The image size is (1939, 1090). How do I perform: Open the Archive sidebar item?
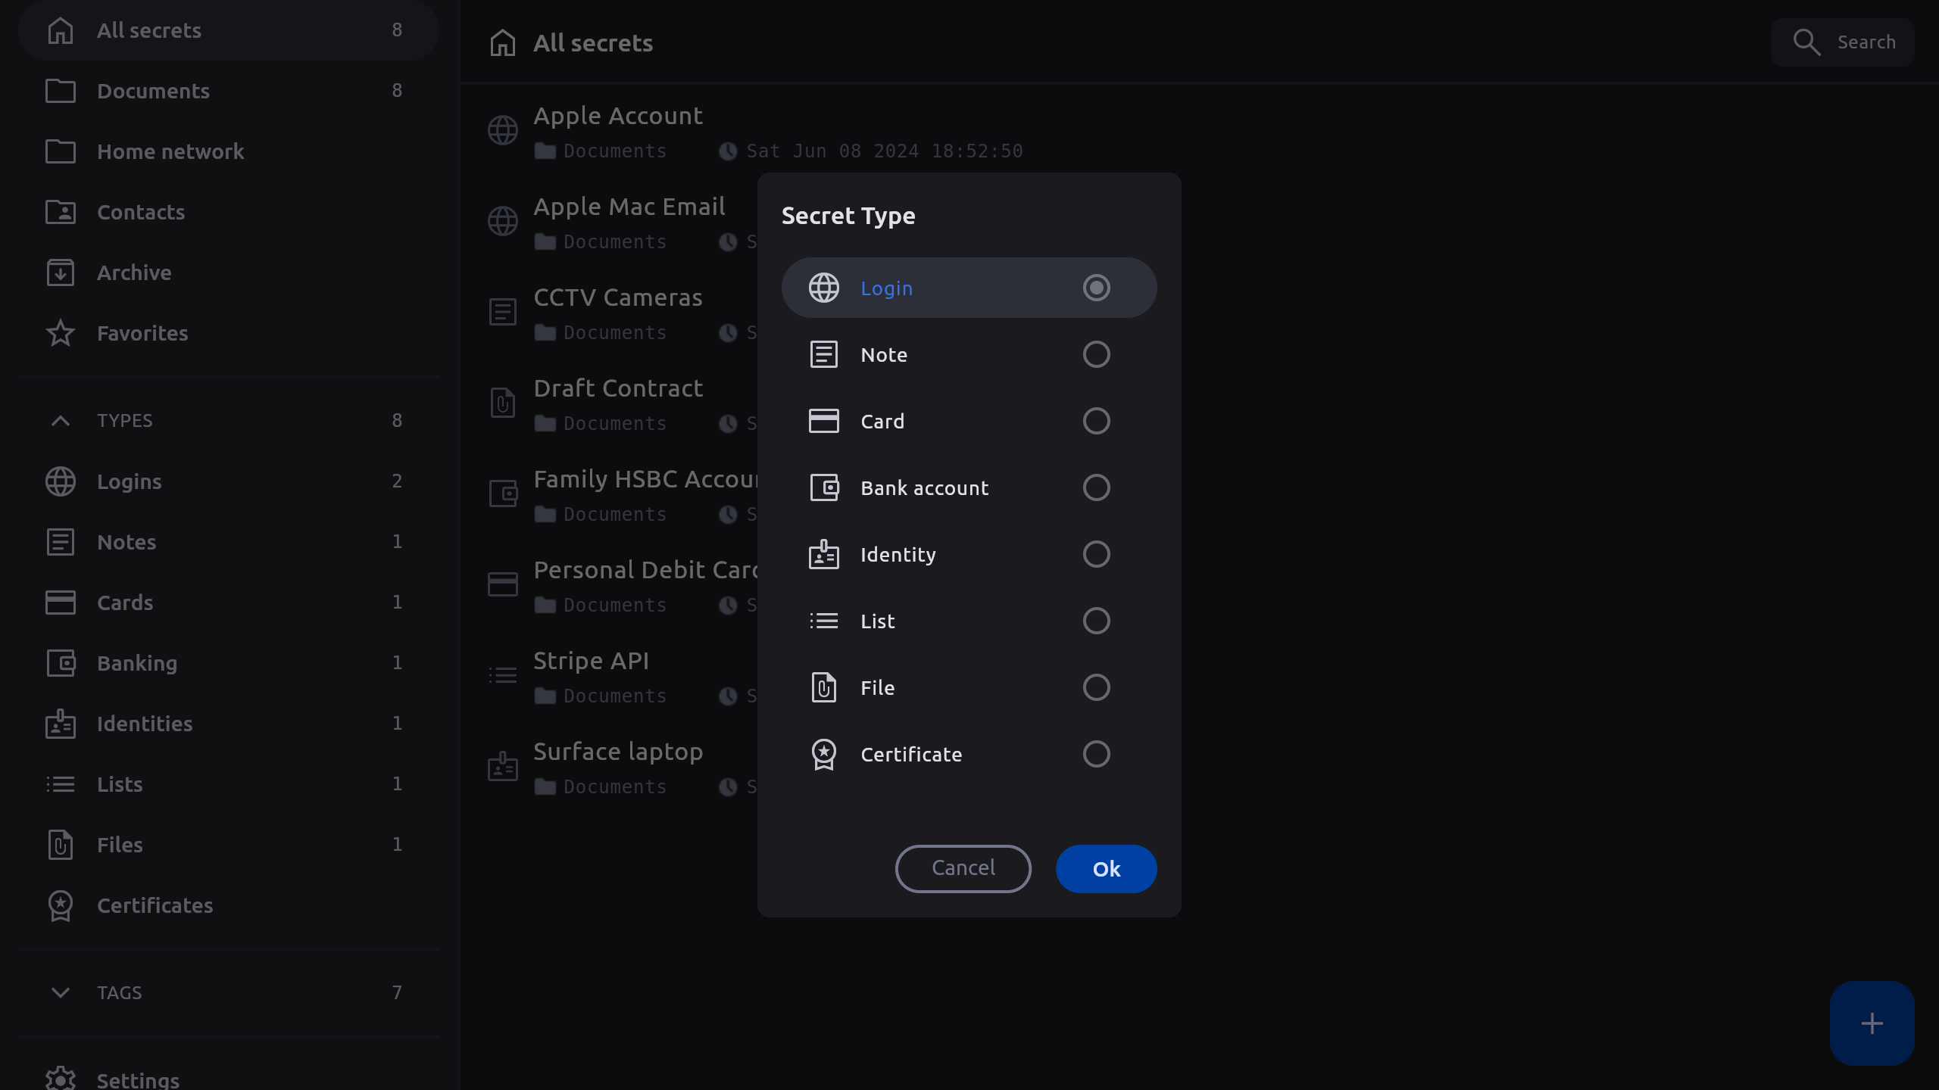(134, 272)
